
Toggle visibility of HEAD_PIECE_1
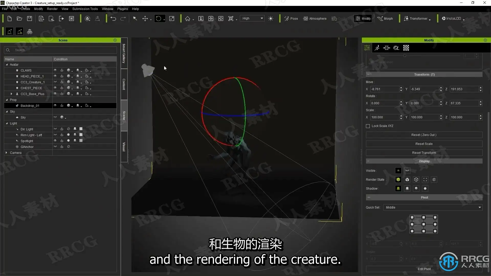[55, 76]
